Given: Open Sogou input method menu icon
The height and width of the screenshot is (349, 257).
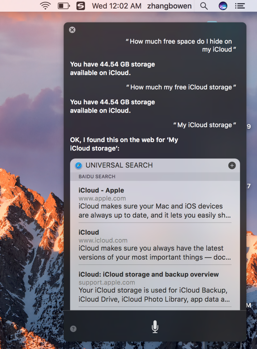Looking at the screenshot, I should click(x=81, y=6).
